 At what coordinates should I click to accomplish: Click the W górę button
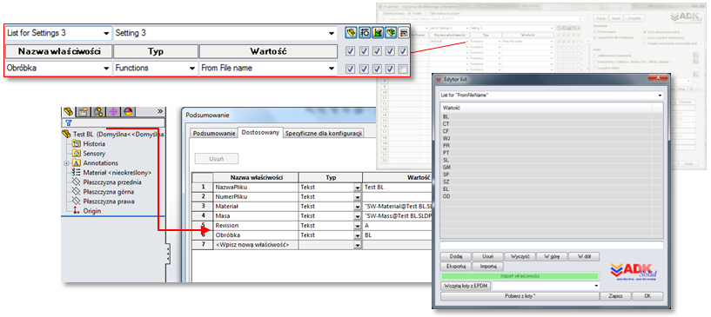(x=552, y=256)
